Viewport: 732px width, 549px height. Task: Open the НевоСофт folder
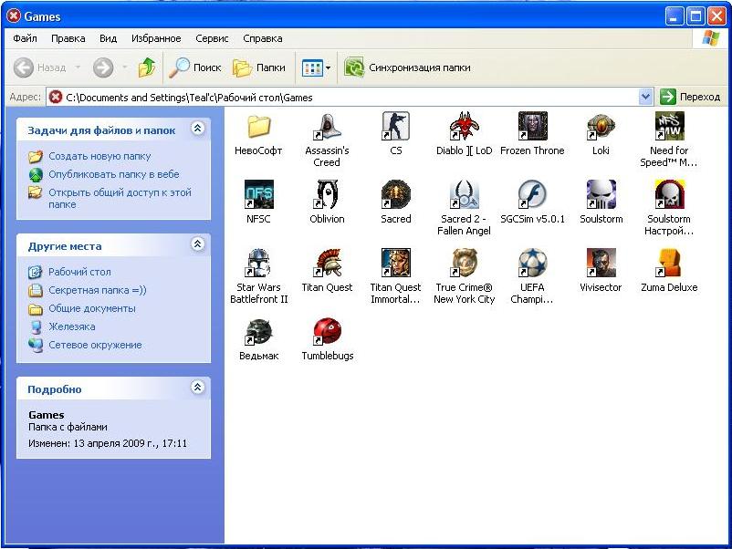point(258,127)
